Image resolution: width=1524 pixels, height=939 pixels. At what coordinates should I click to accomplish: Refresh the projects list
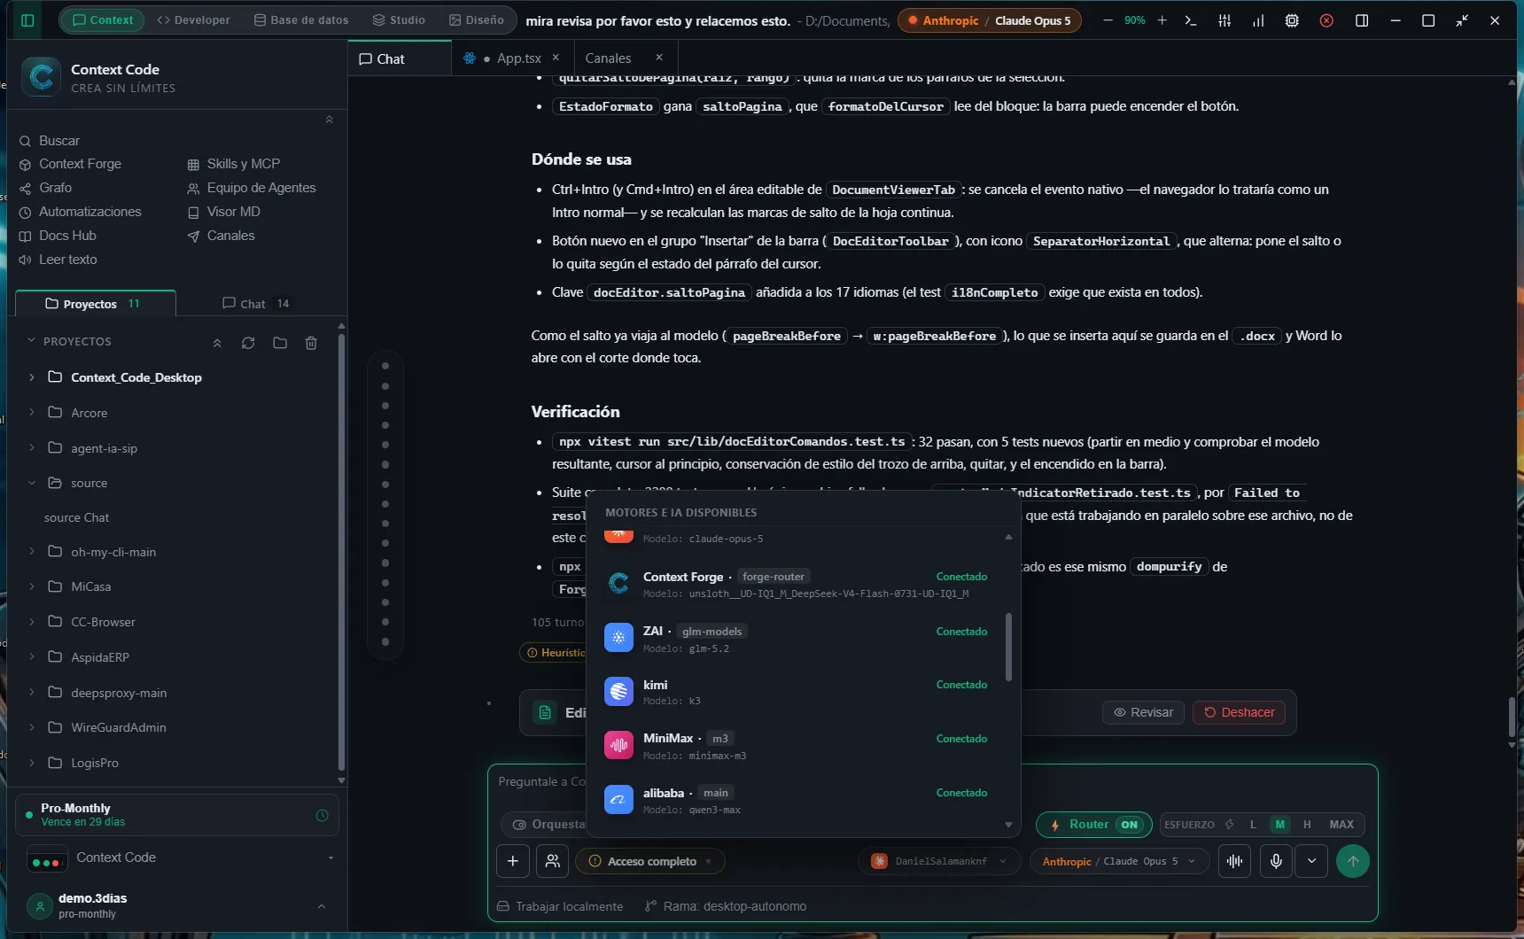pyautogui.click(x=248, y=343)
